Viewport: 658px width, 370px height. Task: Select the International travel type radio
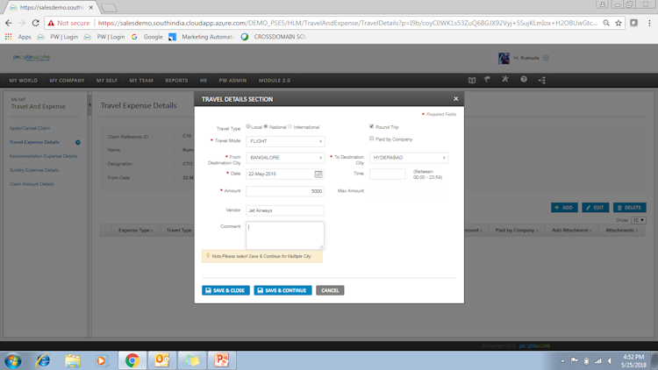click(x=290, y=126)
